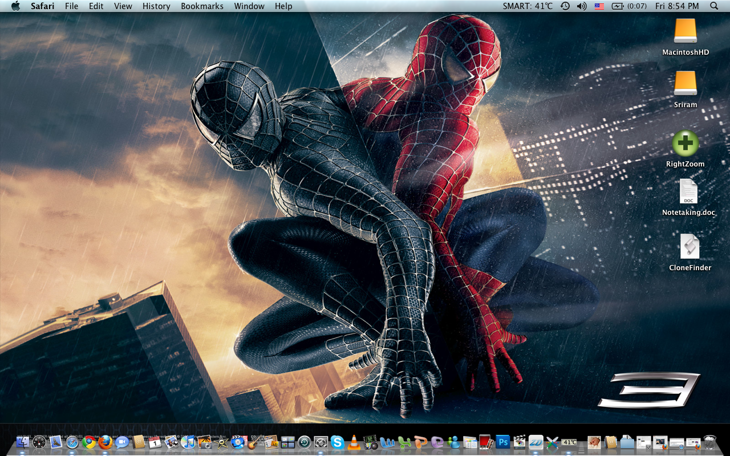The image size is (730, 456).
Task: Open the Edit menu
Action: (x=96, y=6)
